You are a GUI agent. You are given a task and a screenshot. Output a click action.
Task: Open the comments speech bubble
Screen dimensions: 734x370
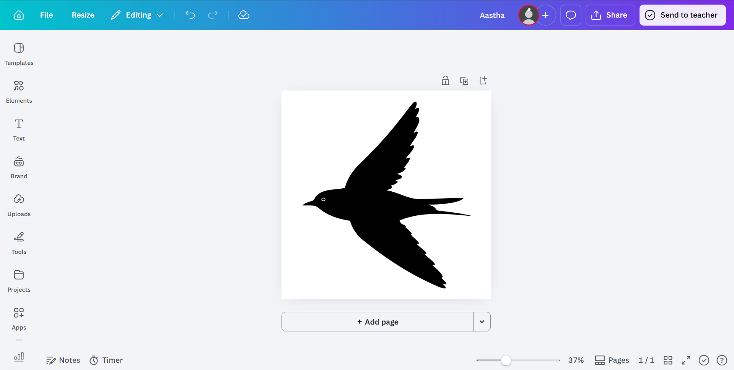[x=571, y=15]
